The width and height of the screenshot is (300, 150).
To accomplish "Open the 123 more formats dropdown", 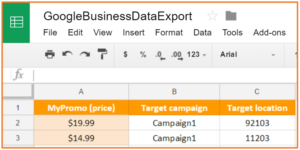I will (x=197, y=55).
